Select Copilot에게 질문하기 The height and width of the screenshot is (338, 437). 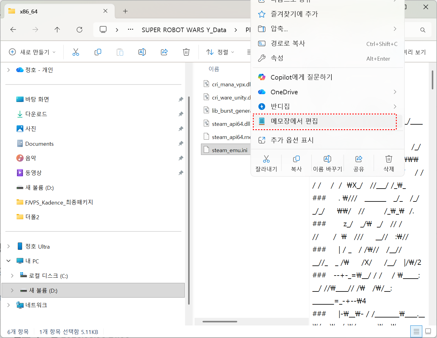327,77
